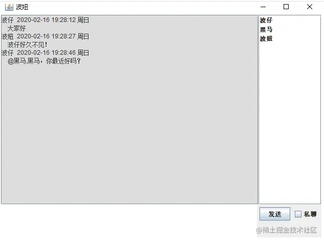Minimize the 波妞 chat window

263,7
